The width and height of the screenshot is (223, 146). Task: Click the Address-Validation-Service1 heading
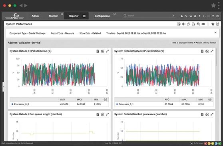(25, 42)
